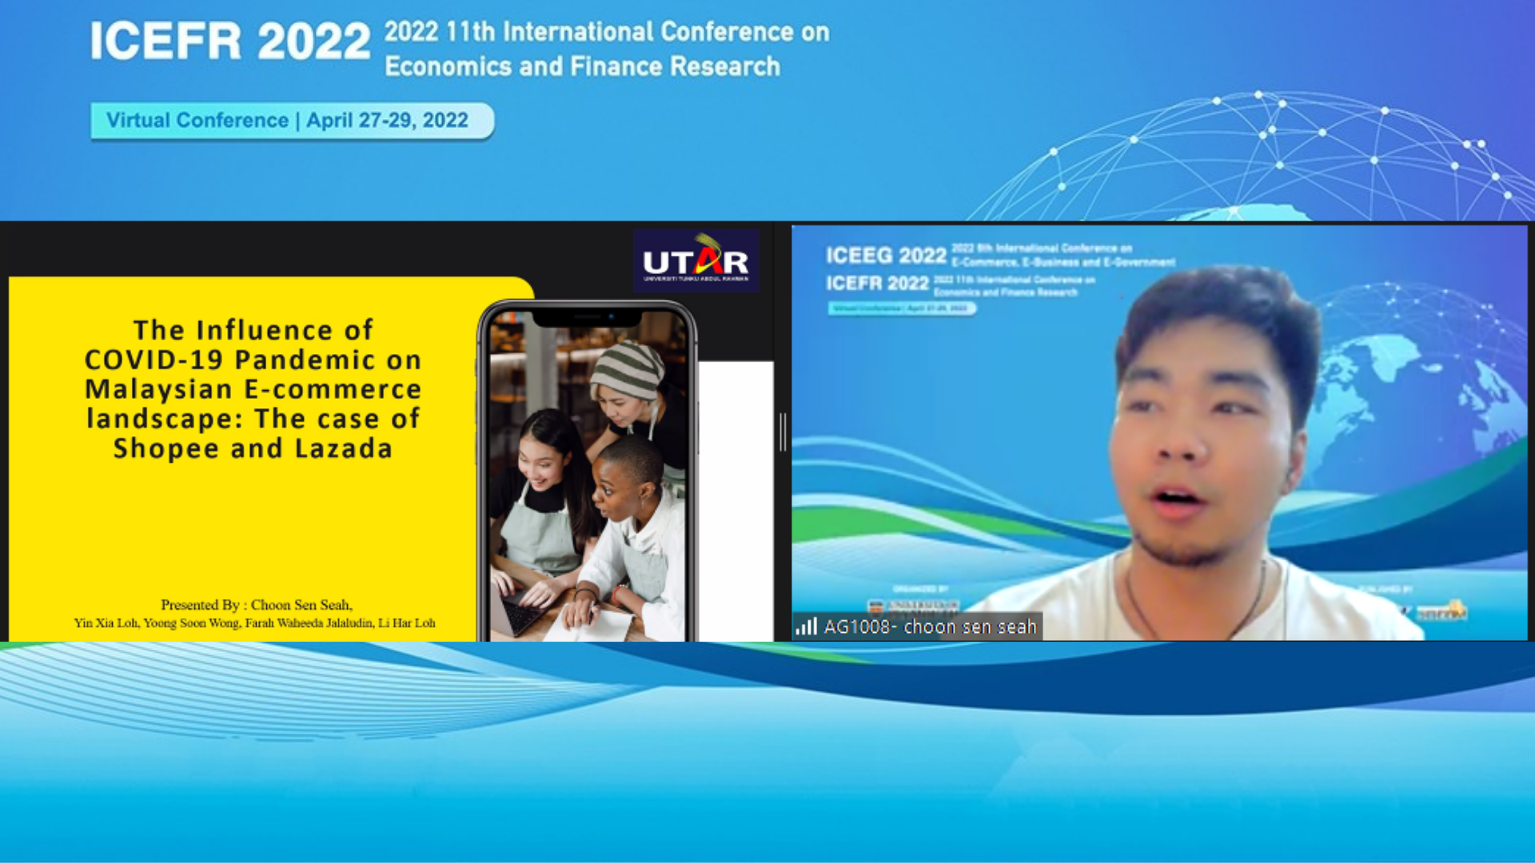Click the 'ICEFR 2022' header title

(x=230, y=41)
